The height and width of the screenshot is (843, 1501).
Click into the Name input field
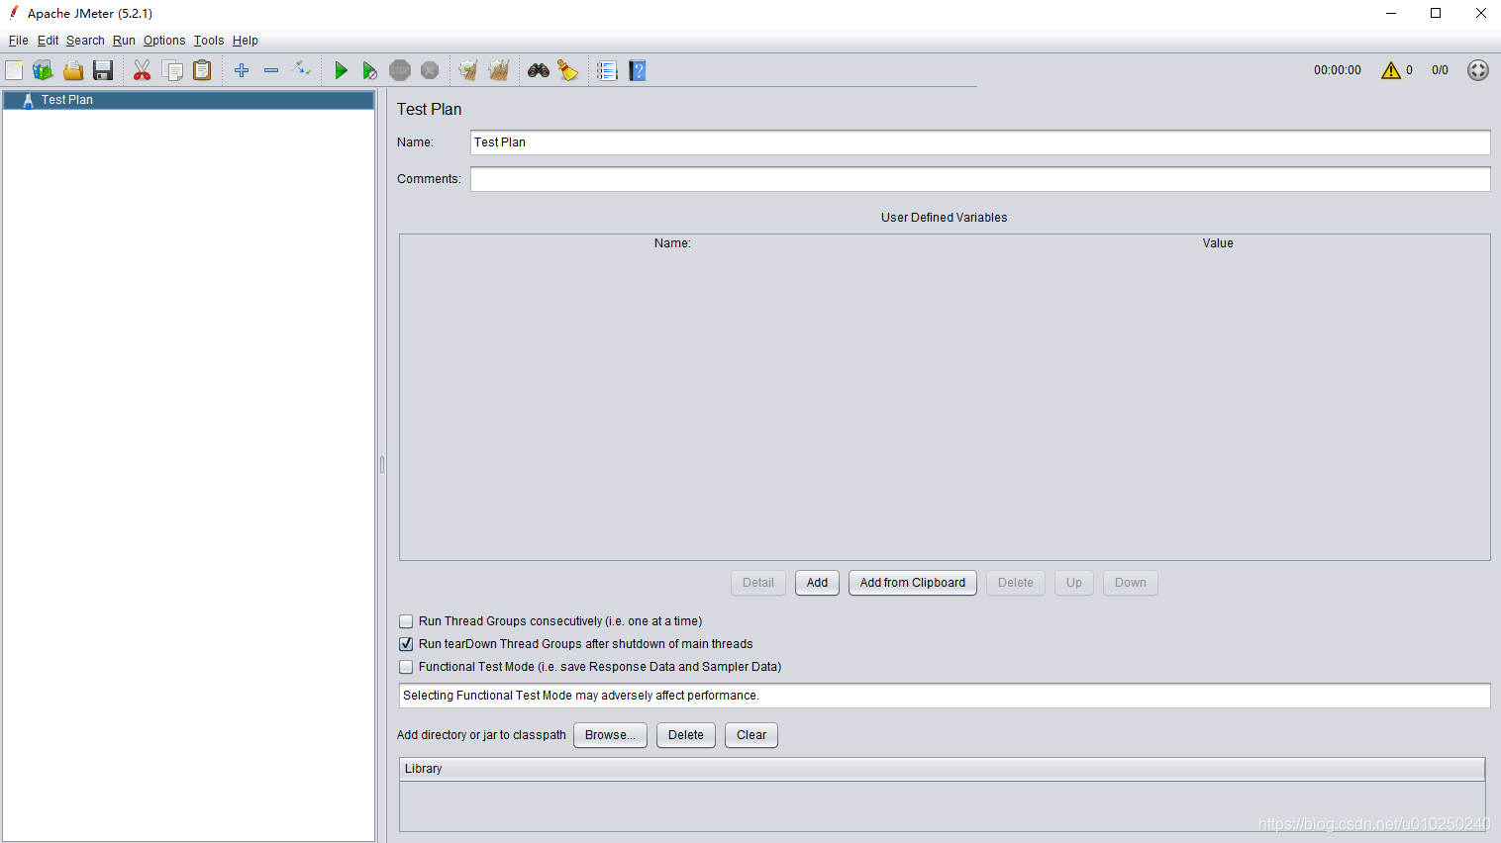click(980, 142)
